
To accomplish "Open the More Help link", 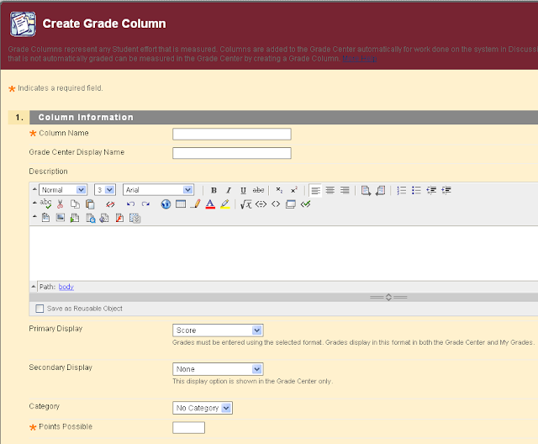I will coord(360,58).
